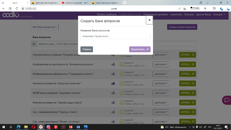The image size is (231, 130).
Task: Close the Создать Банк вопросов dialog
Action: pyautogui.click(x=149, y=20)
